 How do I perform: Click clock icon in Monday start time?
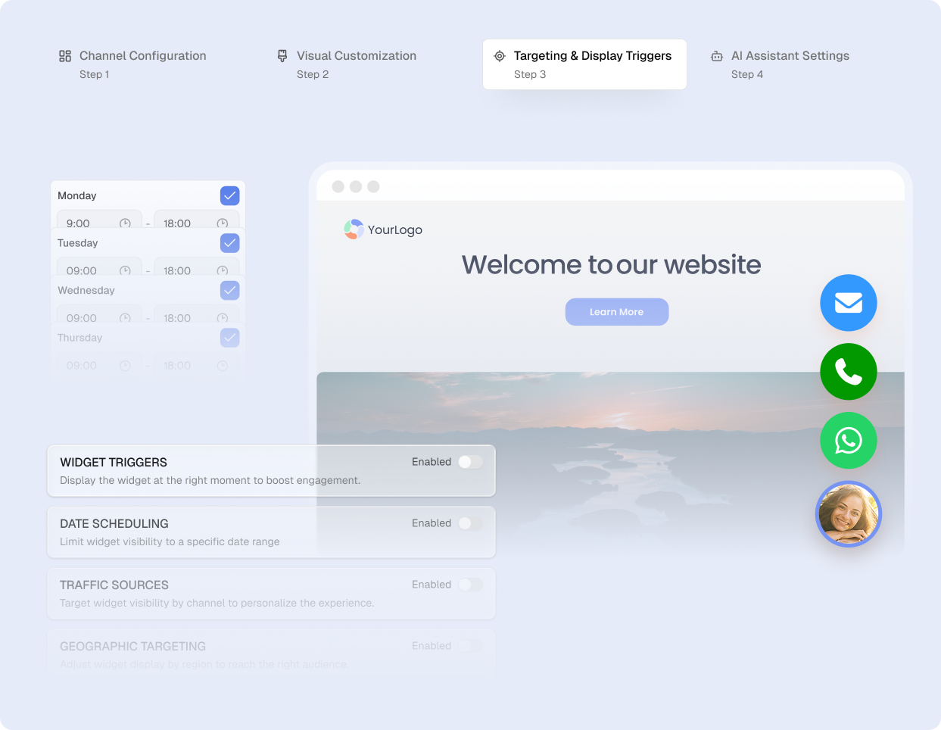tap(126, 223)
